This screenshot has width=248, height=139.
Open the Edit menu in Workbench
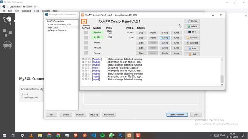pos(10,11)
